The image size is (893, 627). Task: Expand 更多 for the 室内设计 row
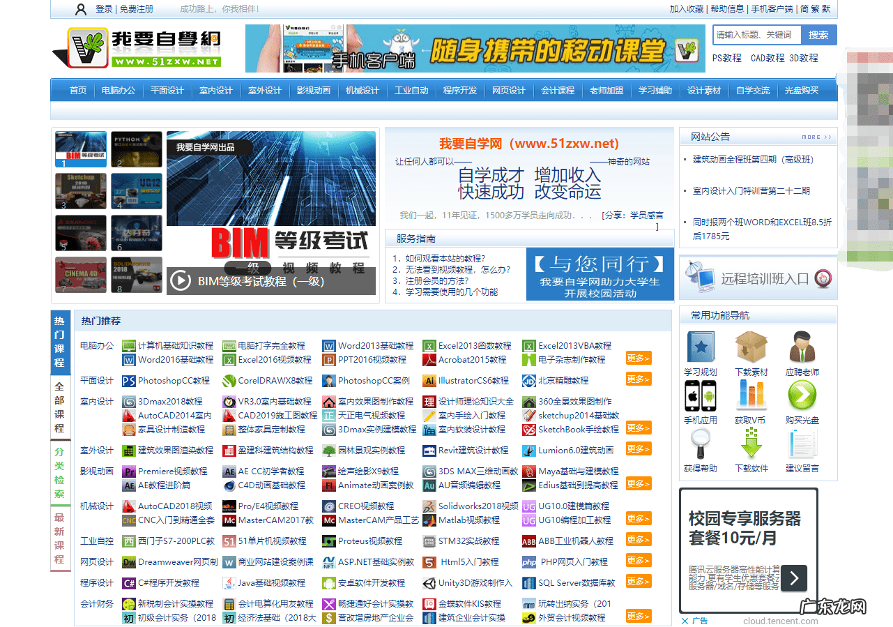click(x=638, y=428)
